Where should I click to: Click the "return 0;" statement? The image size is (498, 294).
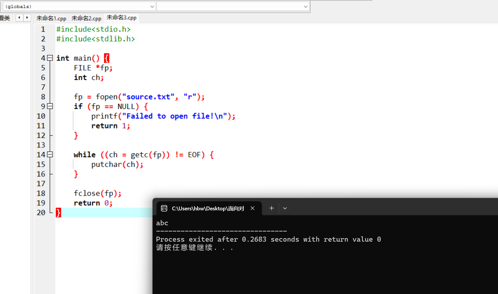coord(93,203)
